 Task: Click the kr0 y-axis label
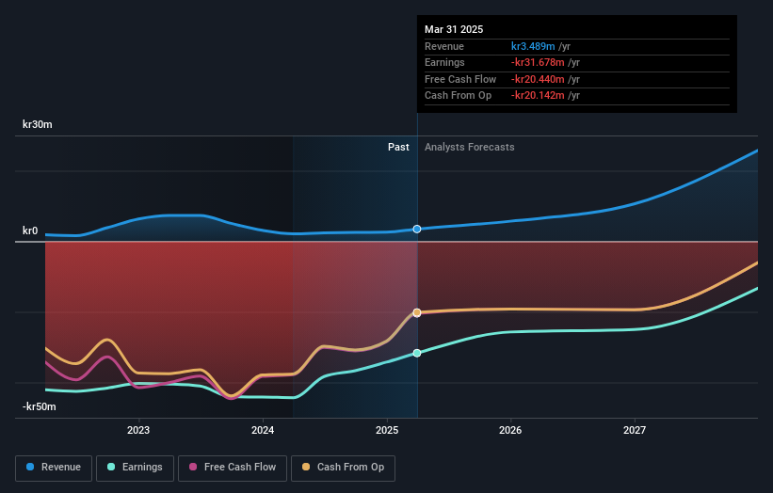tap(30, 231)
